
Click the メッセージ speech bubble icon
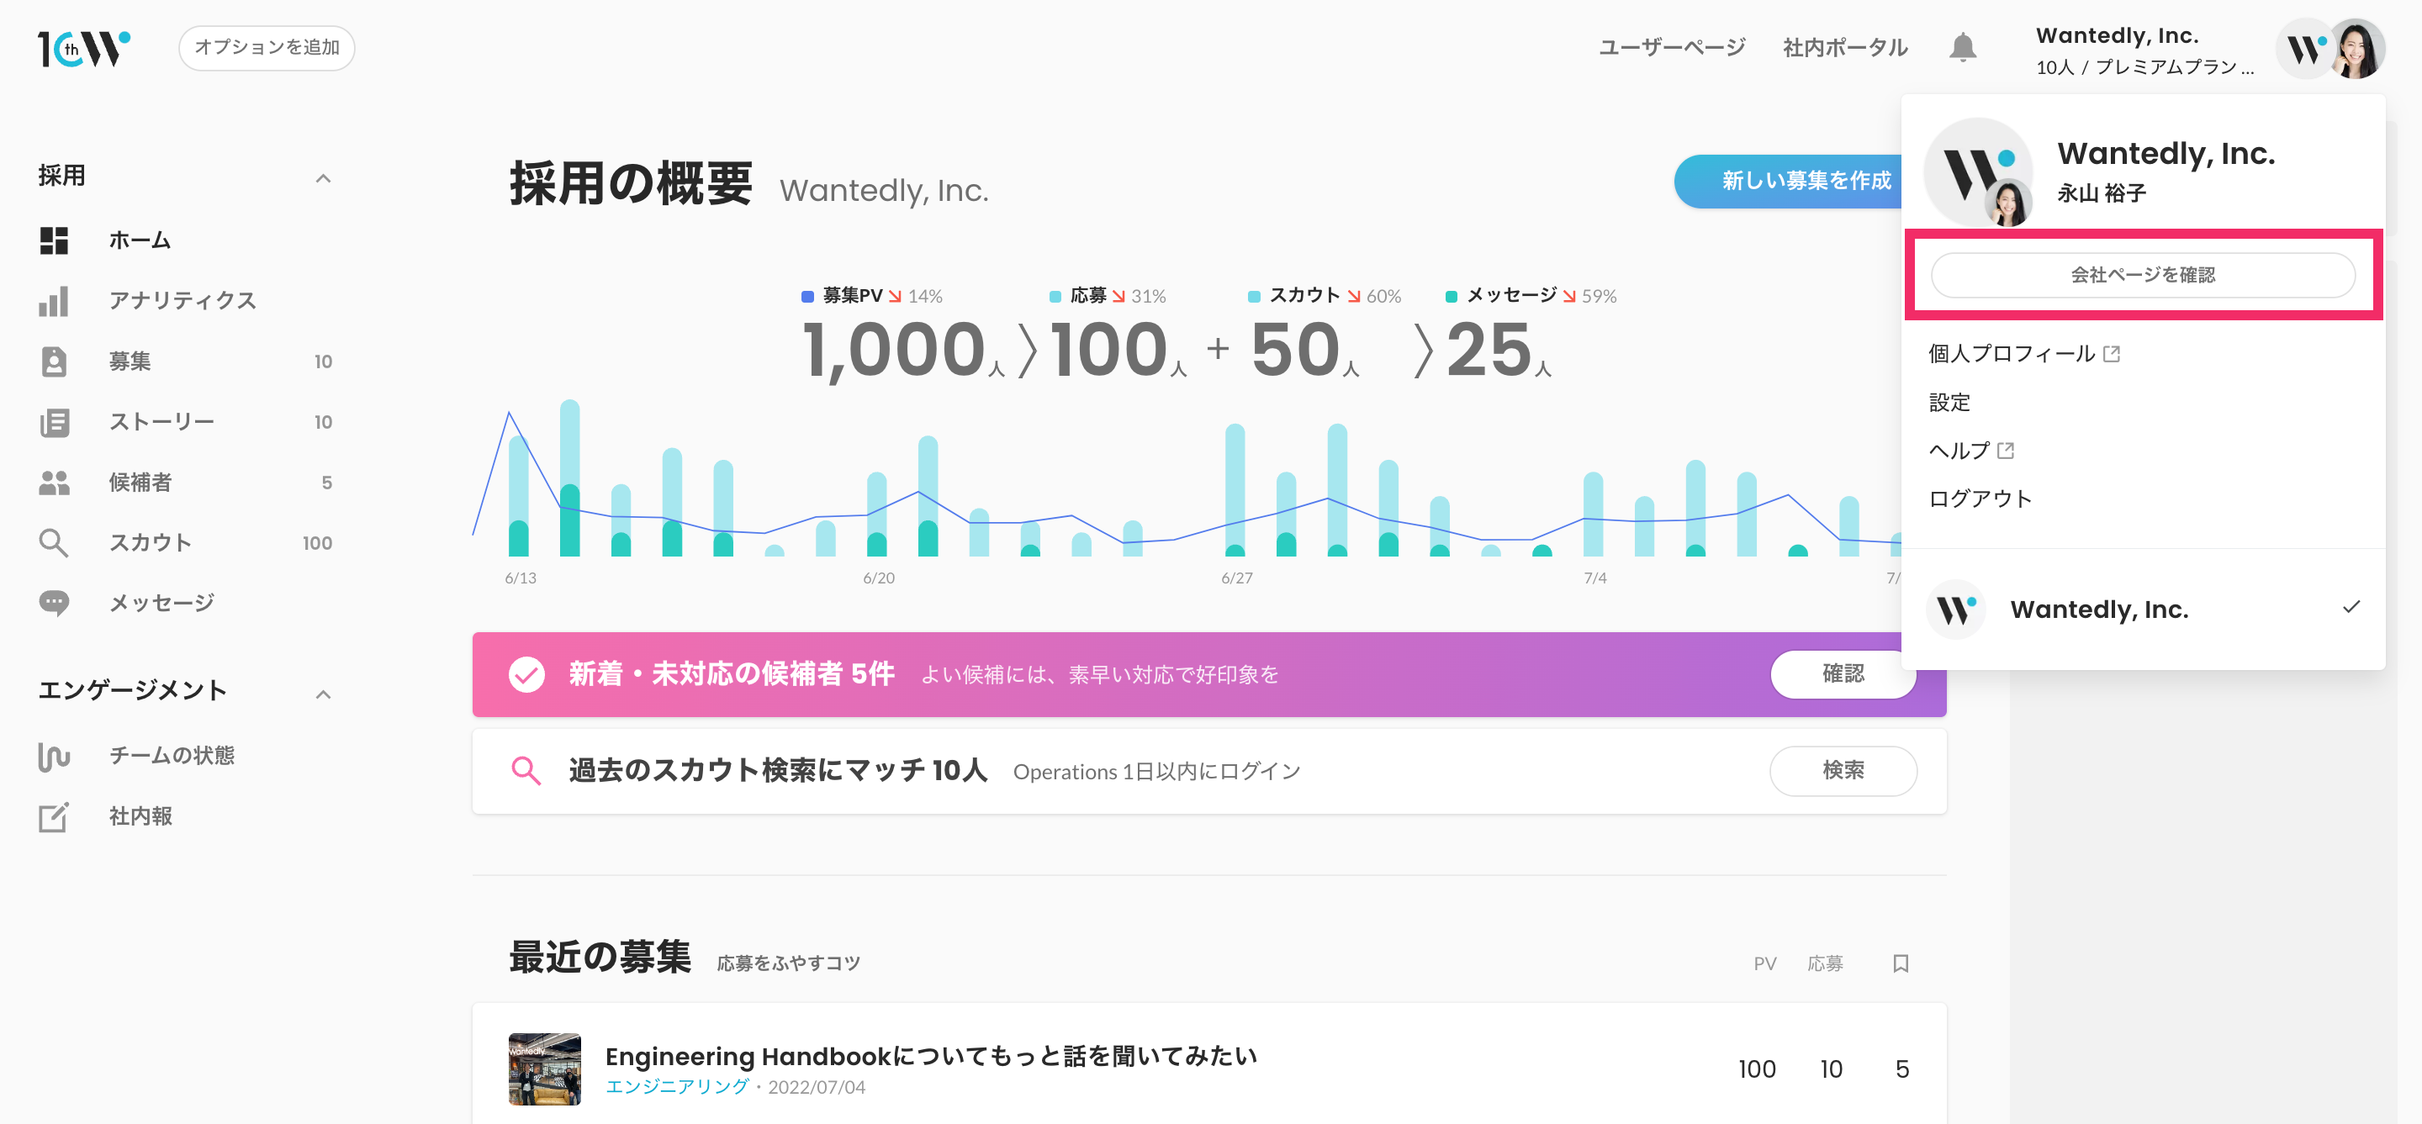tap(54, 604)
